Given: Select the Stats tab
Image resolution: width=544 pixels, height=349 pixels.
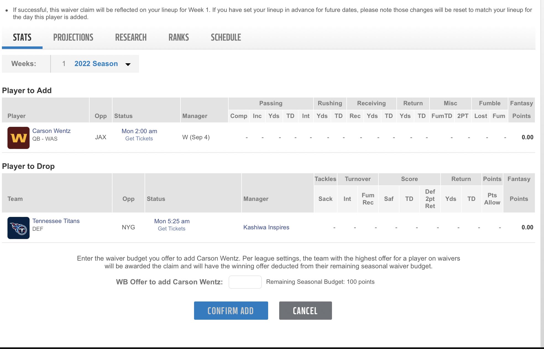Looking at the screenshot, I should (x=22, y=38).
